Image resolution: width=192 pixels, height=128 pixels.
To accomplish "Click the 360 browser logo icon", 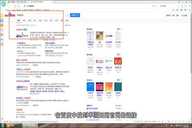I will point(3,4).
